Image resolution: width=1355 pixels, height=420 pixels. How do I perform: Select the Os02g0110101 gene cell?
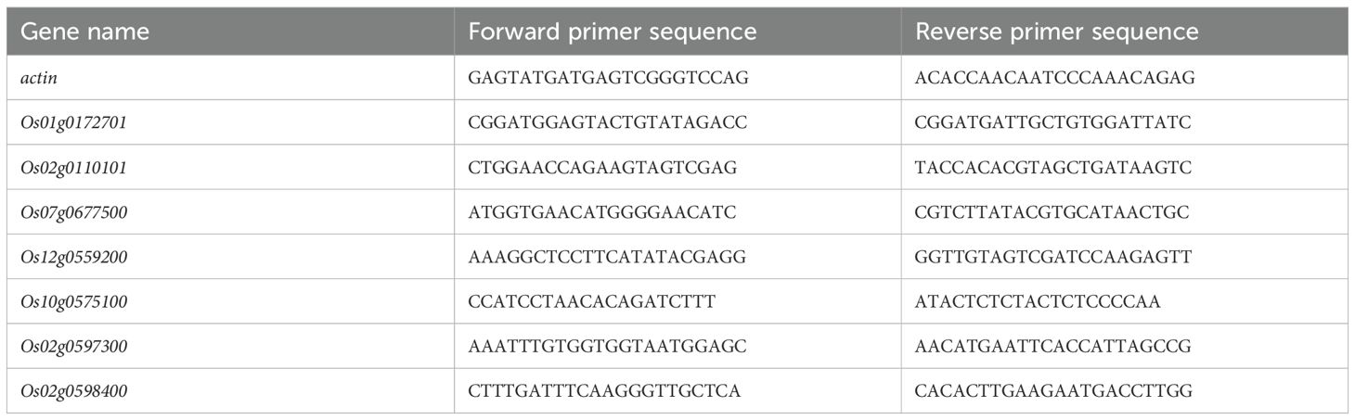(x=73, y=168)
